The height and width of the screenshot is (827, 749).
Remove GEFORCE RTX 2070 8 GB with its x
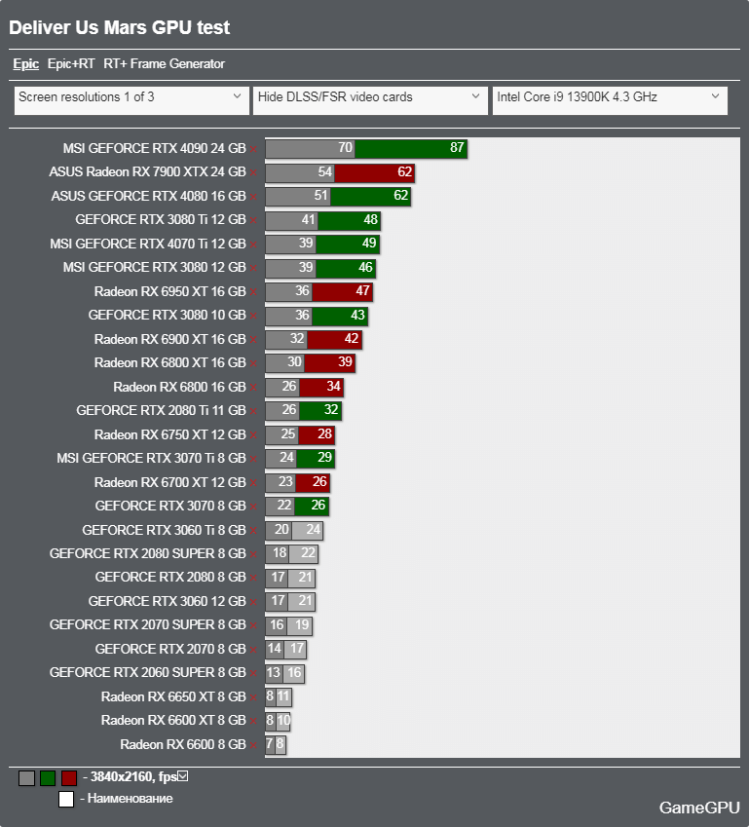[x=253, y=651]
